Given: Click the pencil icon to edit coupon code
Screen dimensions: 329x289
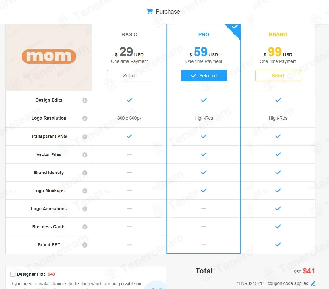Looking at the screenshot, I should click(x=313, y=283).
